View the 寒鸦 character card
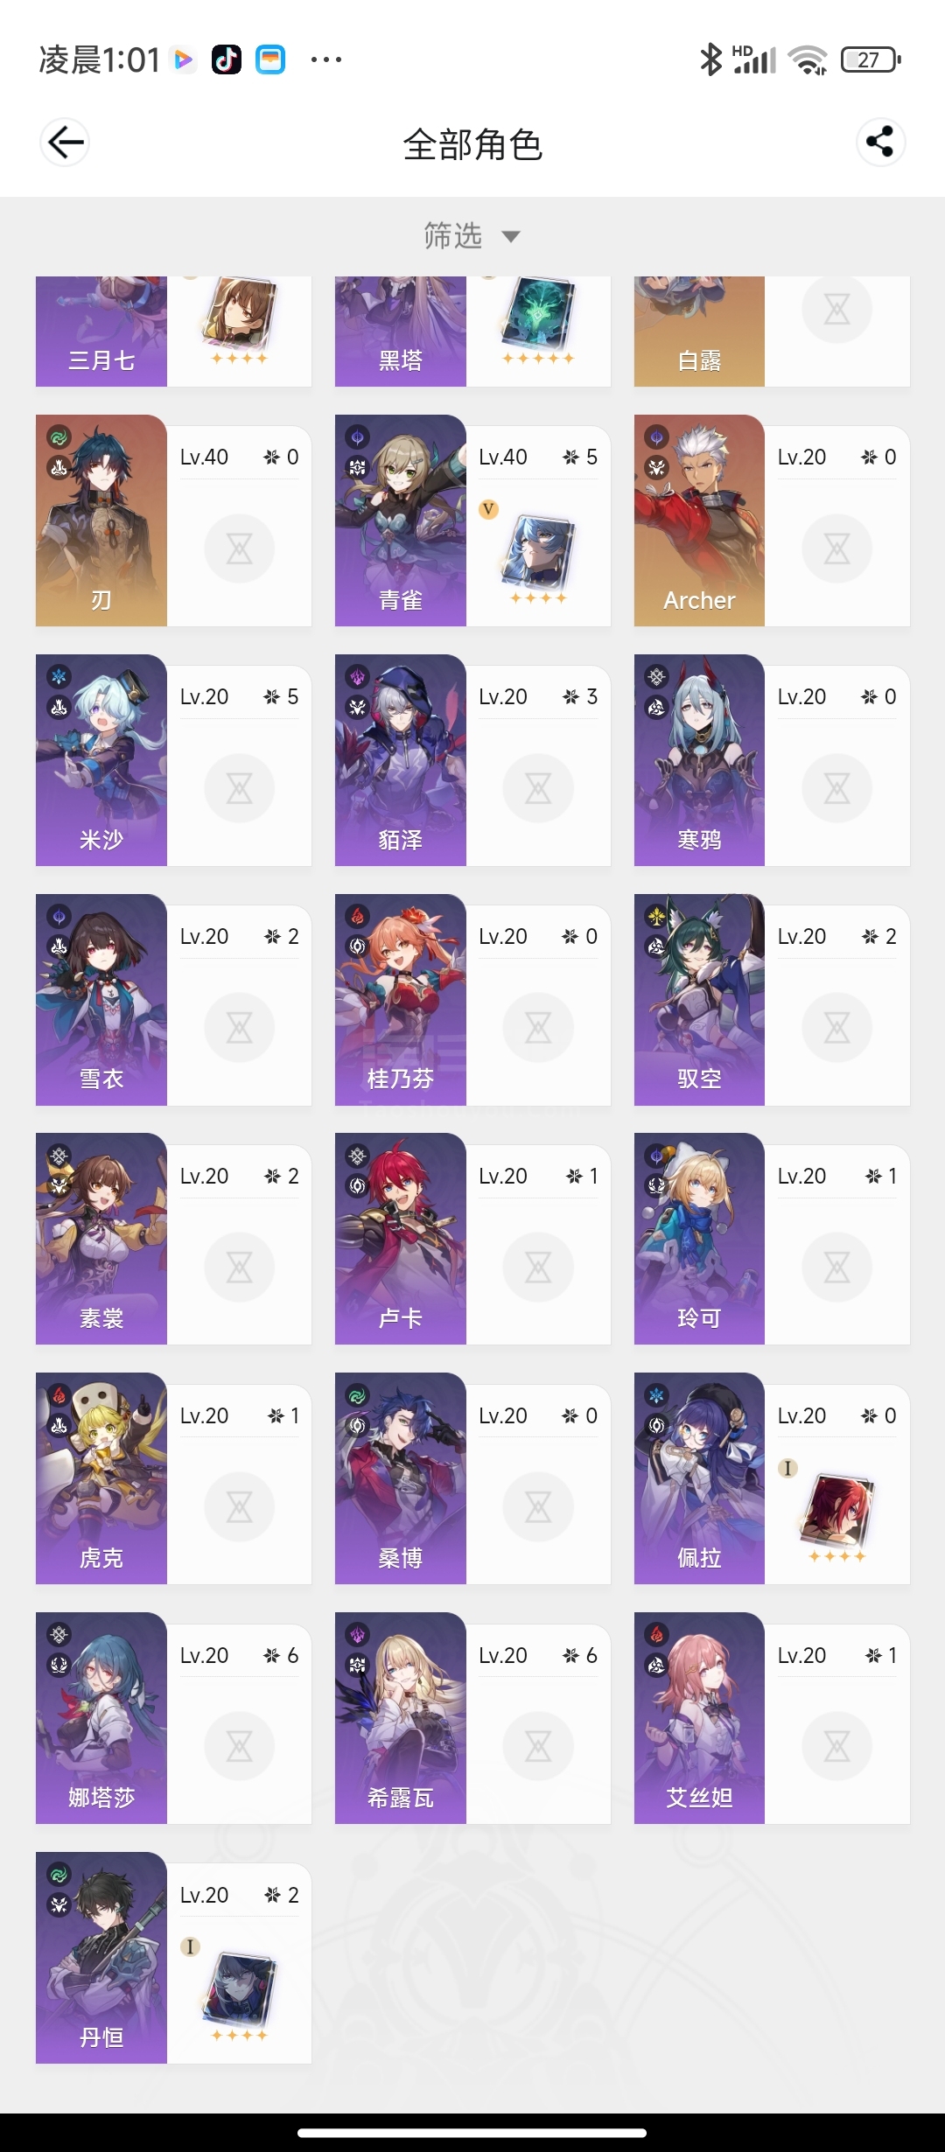Screen dimensions: 945x2152 coord(772,760)
